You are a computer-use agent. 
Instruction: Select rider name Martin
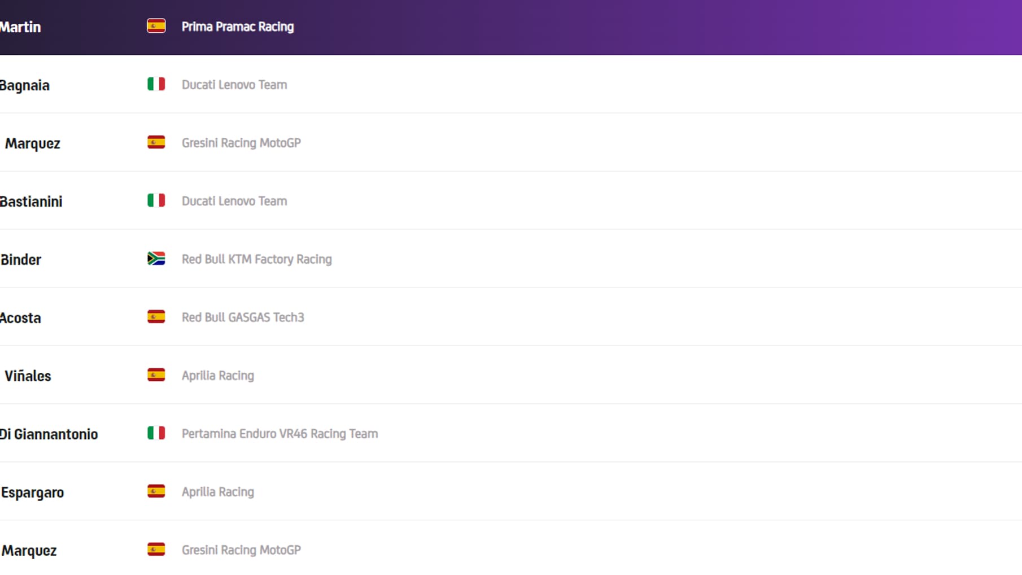coord(20,27)
